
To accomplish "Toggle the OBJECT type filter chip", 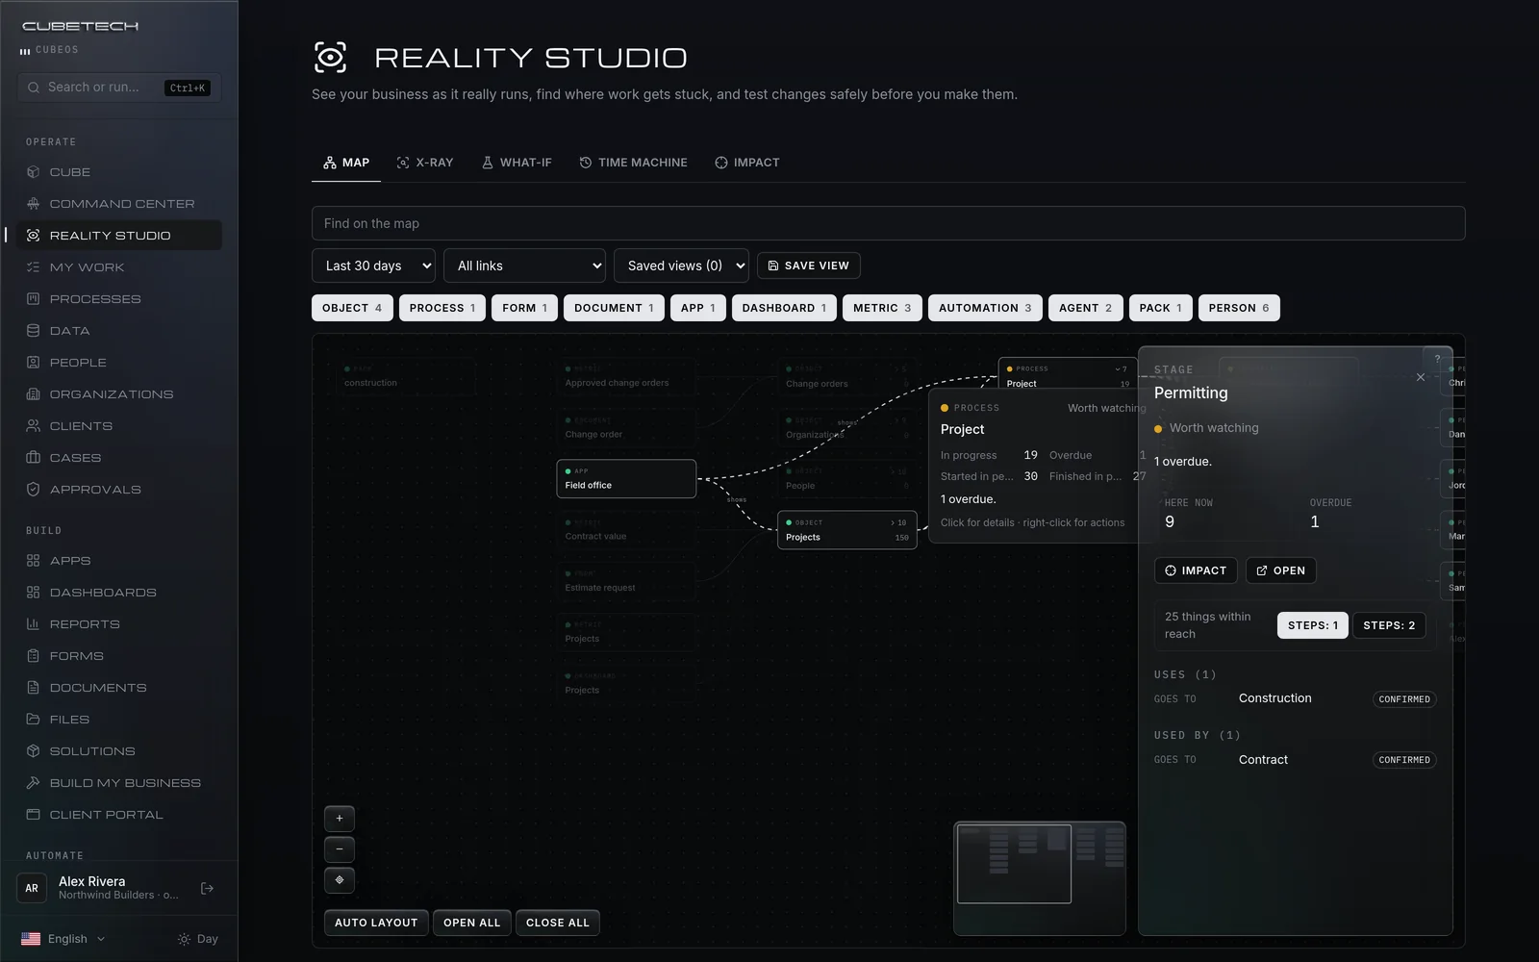I will 352,308.
